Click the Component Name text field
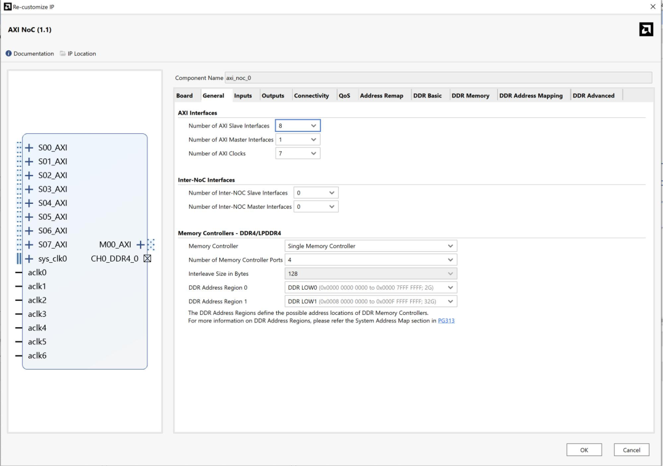Image resolution: width=663 pixels, height=466 pixels. pyautogui.click(x=438, y=78)
